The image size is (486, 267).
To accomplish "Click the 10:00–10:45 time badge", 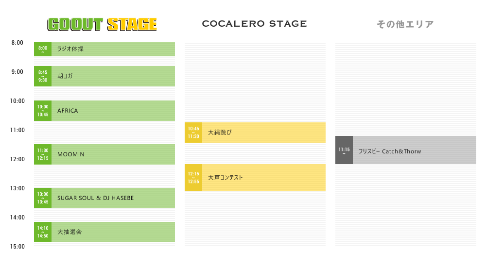I will (x=43, y=111).
